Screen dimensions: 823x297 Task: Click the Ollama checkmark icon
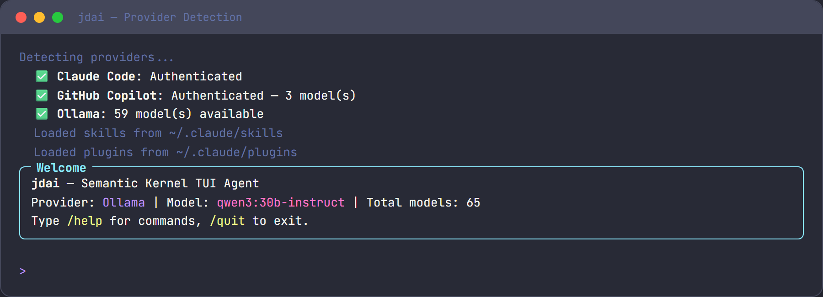coord(42,114)
